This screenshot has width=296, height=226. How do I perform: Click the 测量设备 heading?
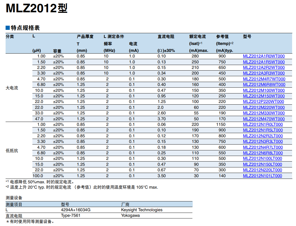pos(14,198)
